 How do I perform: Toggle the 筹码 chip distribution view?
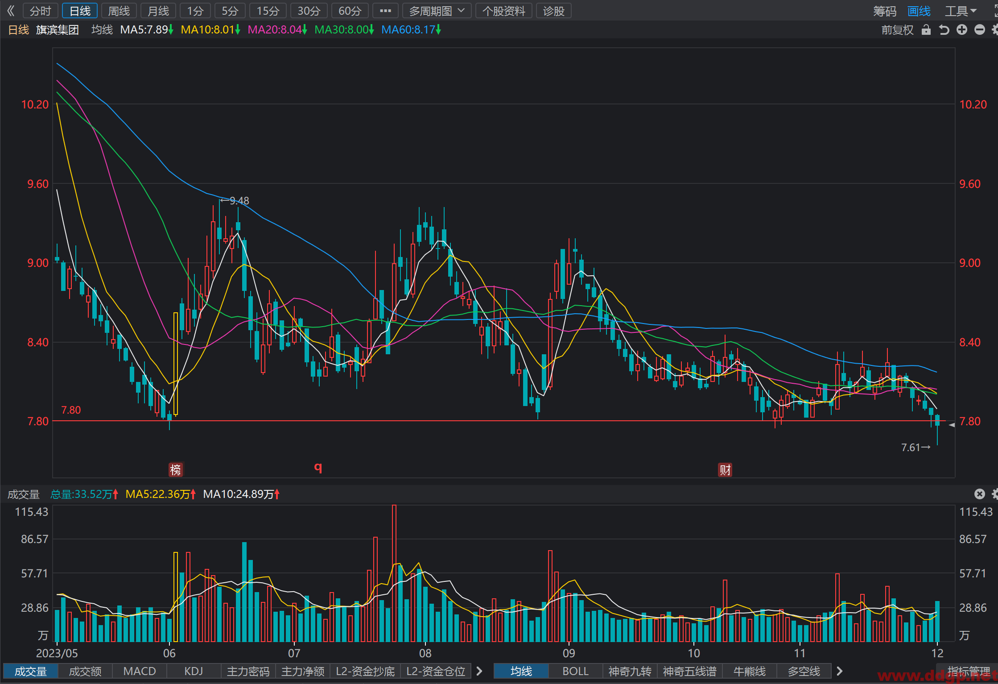tap(884, 11)
